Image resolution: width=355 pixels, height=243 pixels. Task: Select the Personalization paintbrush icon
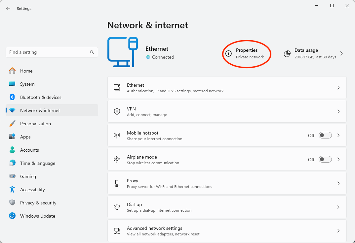coord(13,123)
